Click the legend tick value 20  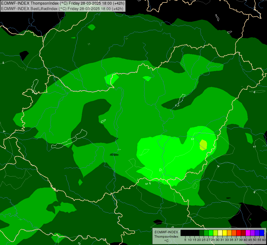point(199,240)
